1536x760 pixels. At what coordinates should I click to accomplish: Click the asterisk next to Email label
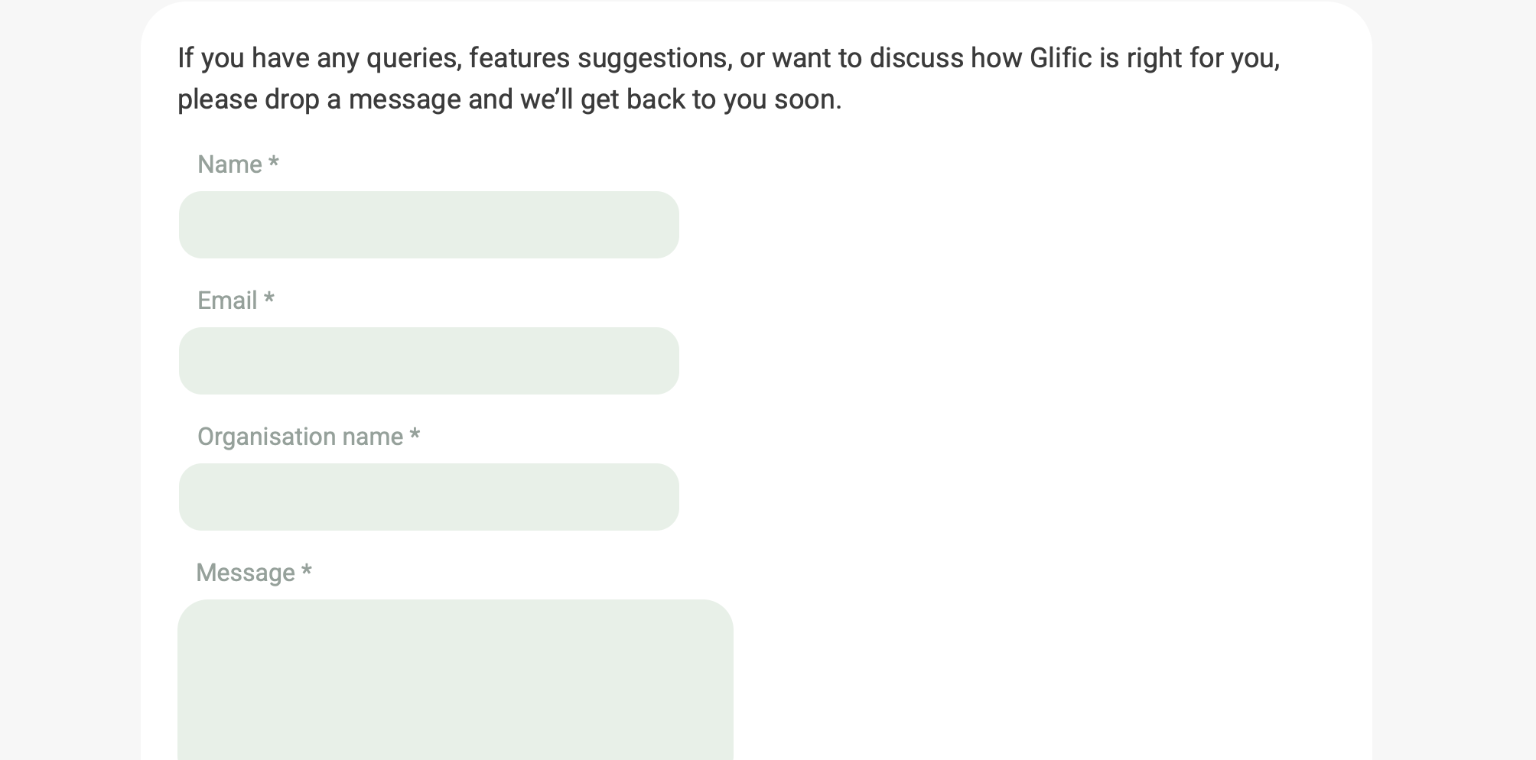pyautogui.click(x=268, y=299)
